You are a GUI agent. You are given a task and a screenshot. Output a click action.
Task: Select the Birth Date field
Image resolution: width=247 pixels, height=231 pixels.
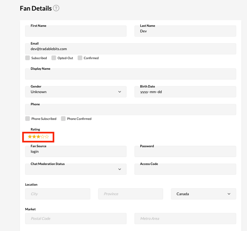[x=185, y=92]
